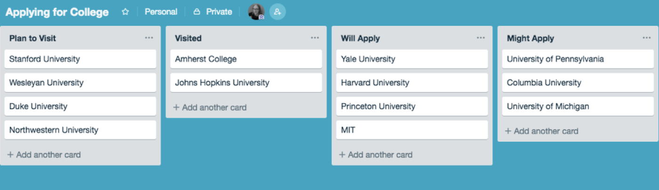Open the member avatar profile
659x190 pixels.
tap(256, 12)
